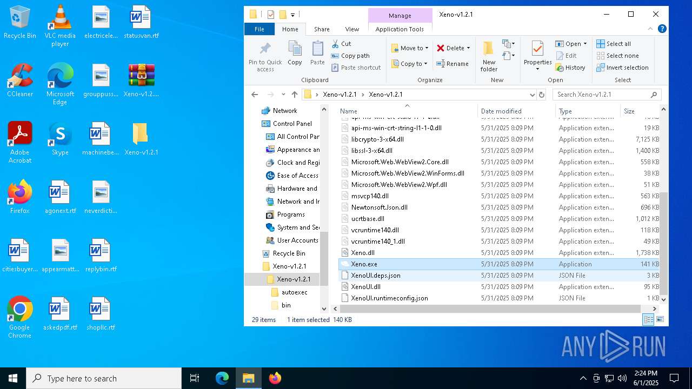The width and height of the screenshot is (692, 389).
Task: Open the Xeno-v1.2.1 WinRAR archive on desktop
Action: click(x=141, y=80)
